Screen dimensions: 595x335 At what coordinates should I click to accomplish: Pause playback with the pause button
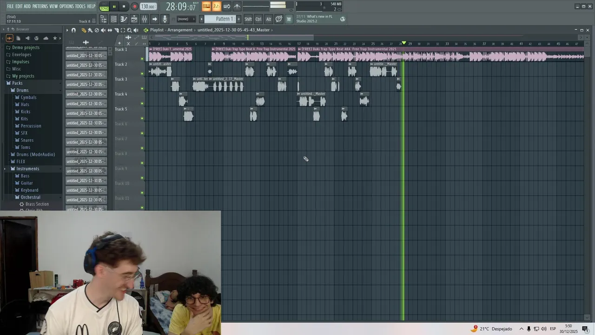coord(114,7)
